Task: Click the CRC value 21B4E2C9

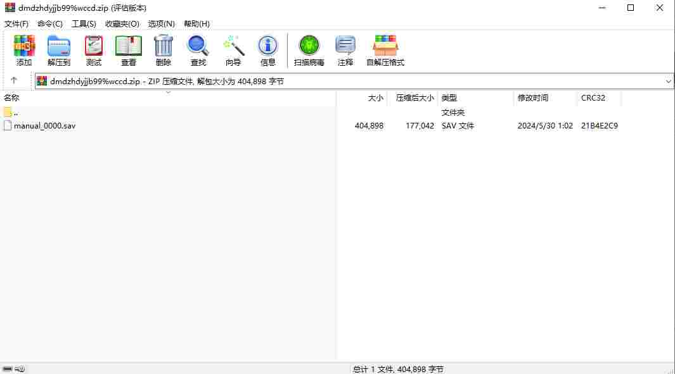Action: click(x=599, y=126)
